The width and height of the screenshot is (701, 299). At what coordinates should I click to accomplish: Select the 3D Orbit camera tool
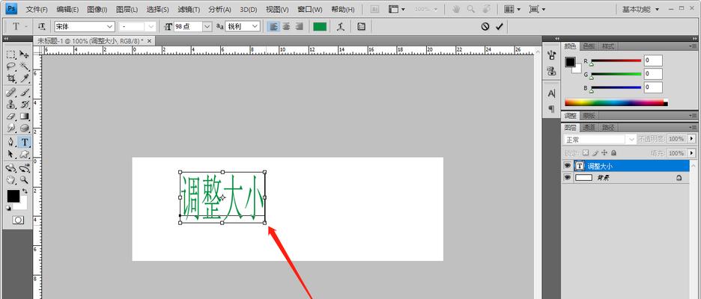tap(24, 168)
